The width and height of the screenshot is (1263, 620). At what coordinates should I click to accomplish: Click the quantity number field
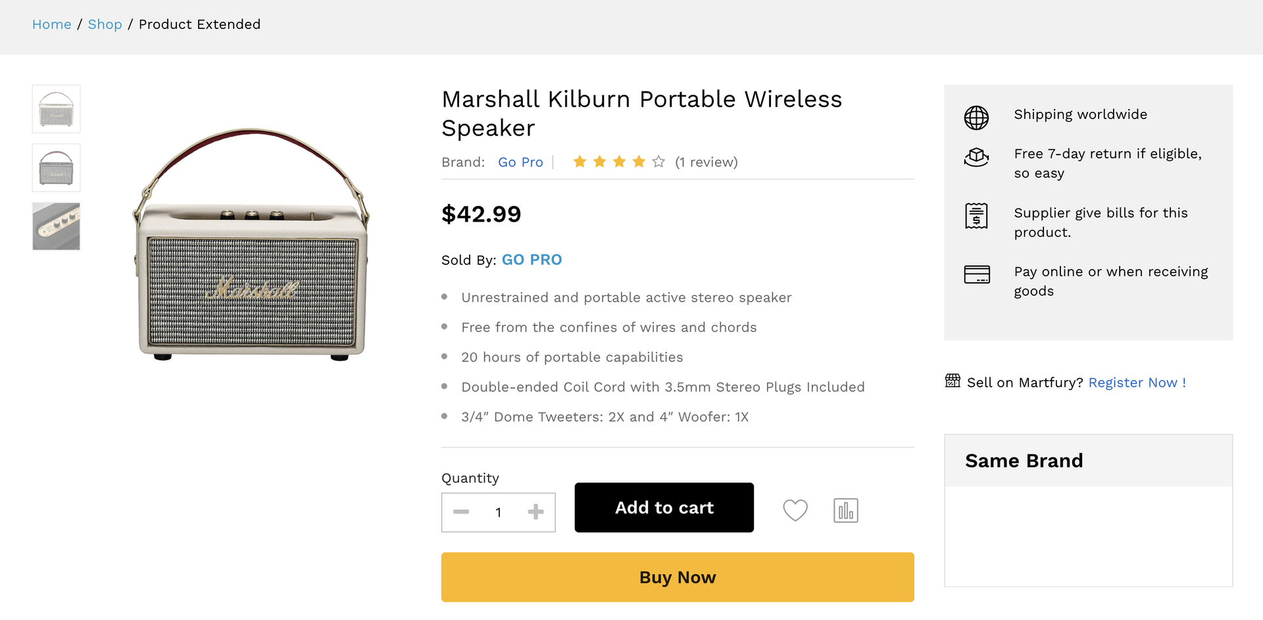pyautogui.click(x=499, y=513)
